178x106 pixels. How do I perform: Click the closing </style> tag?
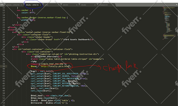coord(17,25)
